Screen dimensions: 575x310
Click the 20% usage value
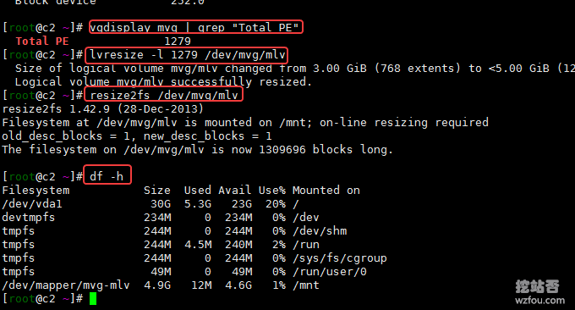tap(276, 204)
